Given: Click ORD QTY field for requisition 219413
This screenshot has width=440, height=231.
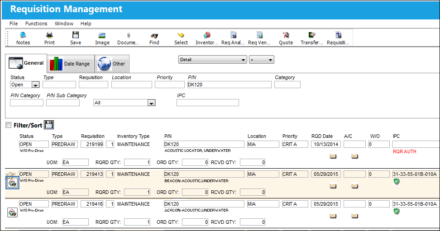Looking at the screenshot, I should click(195, 192).
